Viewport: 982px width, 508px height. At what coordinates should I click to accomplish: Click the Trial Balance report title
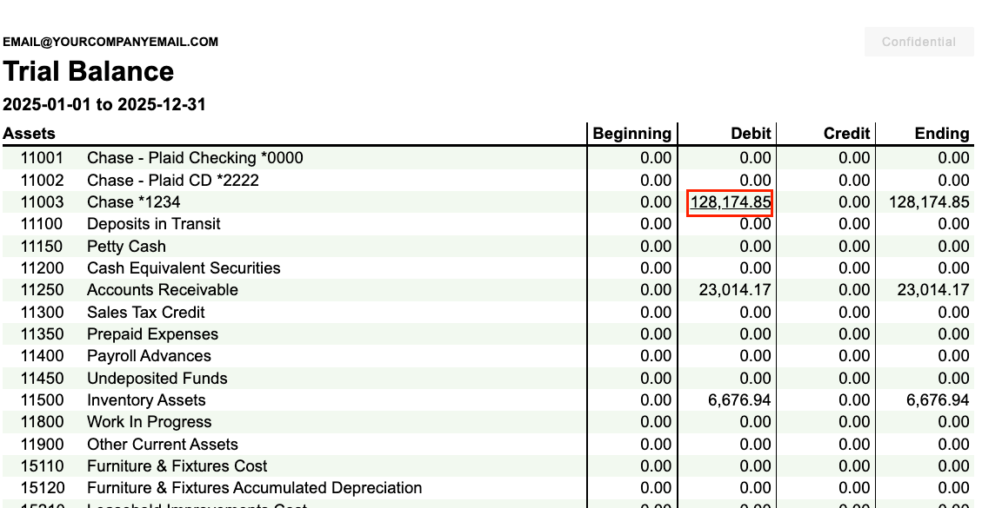89,71
